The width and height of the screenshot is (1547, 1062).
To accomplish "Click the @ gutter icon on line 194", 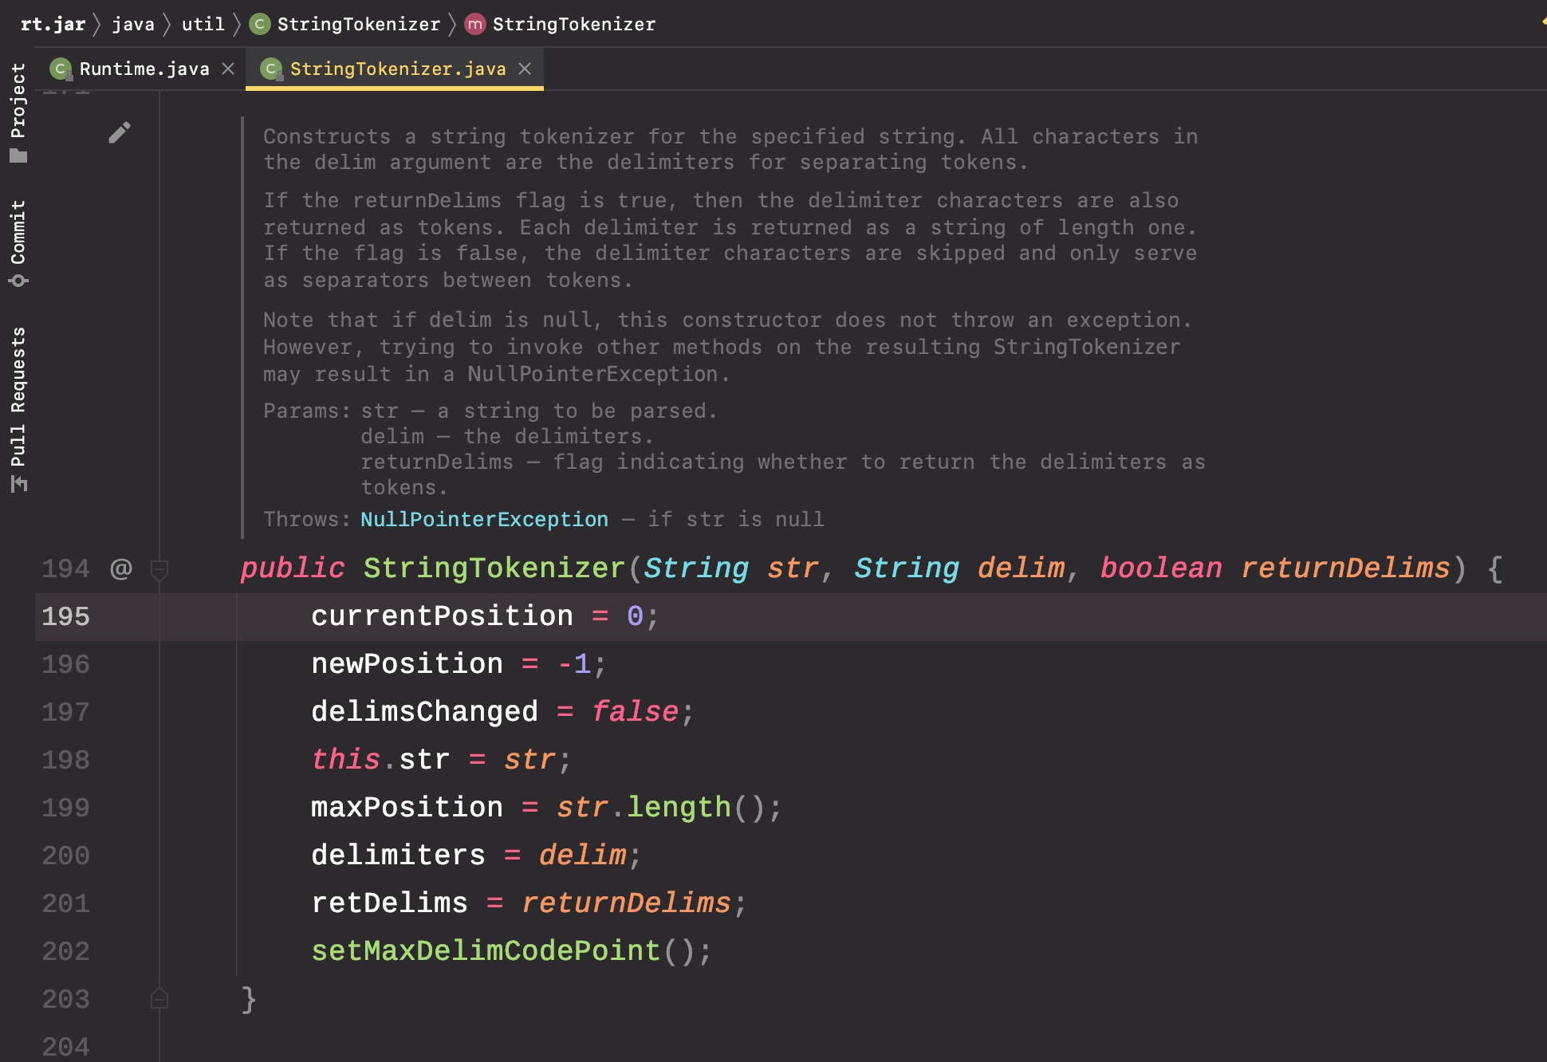I will pyautogui.click(x=120, y=568).
